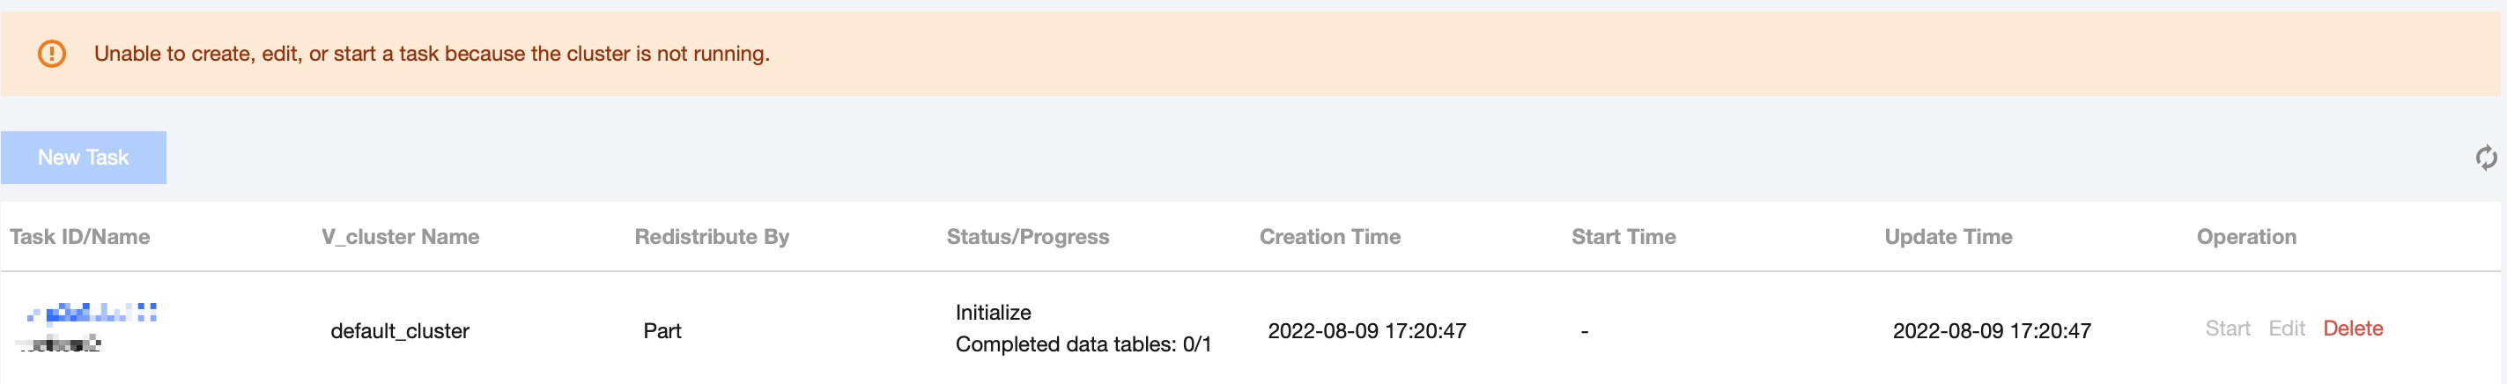Click the New Task button
This screenshot has height=384, width=2507.
83,158
